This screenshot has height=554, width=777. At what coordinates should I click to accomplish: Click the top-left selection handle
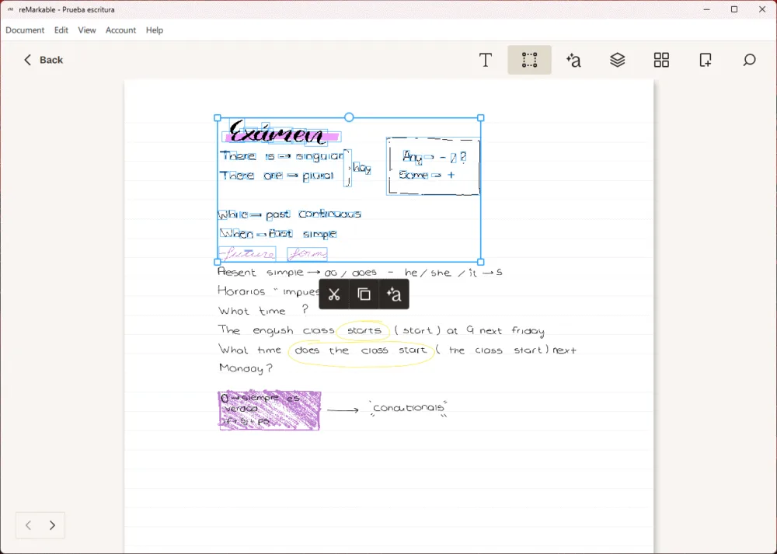point(217,118)
